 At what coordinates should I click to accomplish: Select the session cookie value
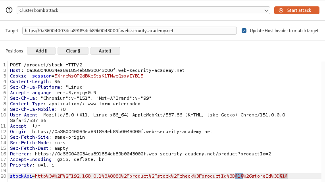coord(99,76)
